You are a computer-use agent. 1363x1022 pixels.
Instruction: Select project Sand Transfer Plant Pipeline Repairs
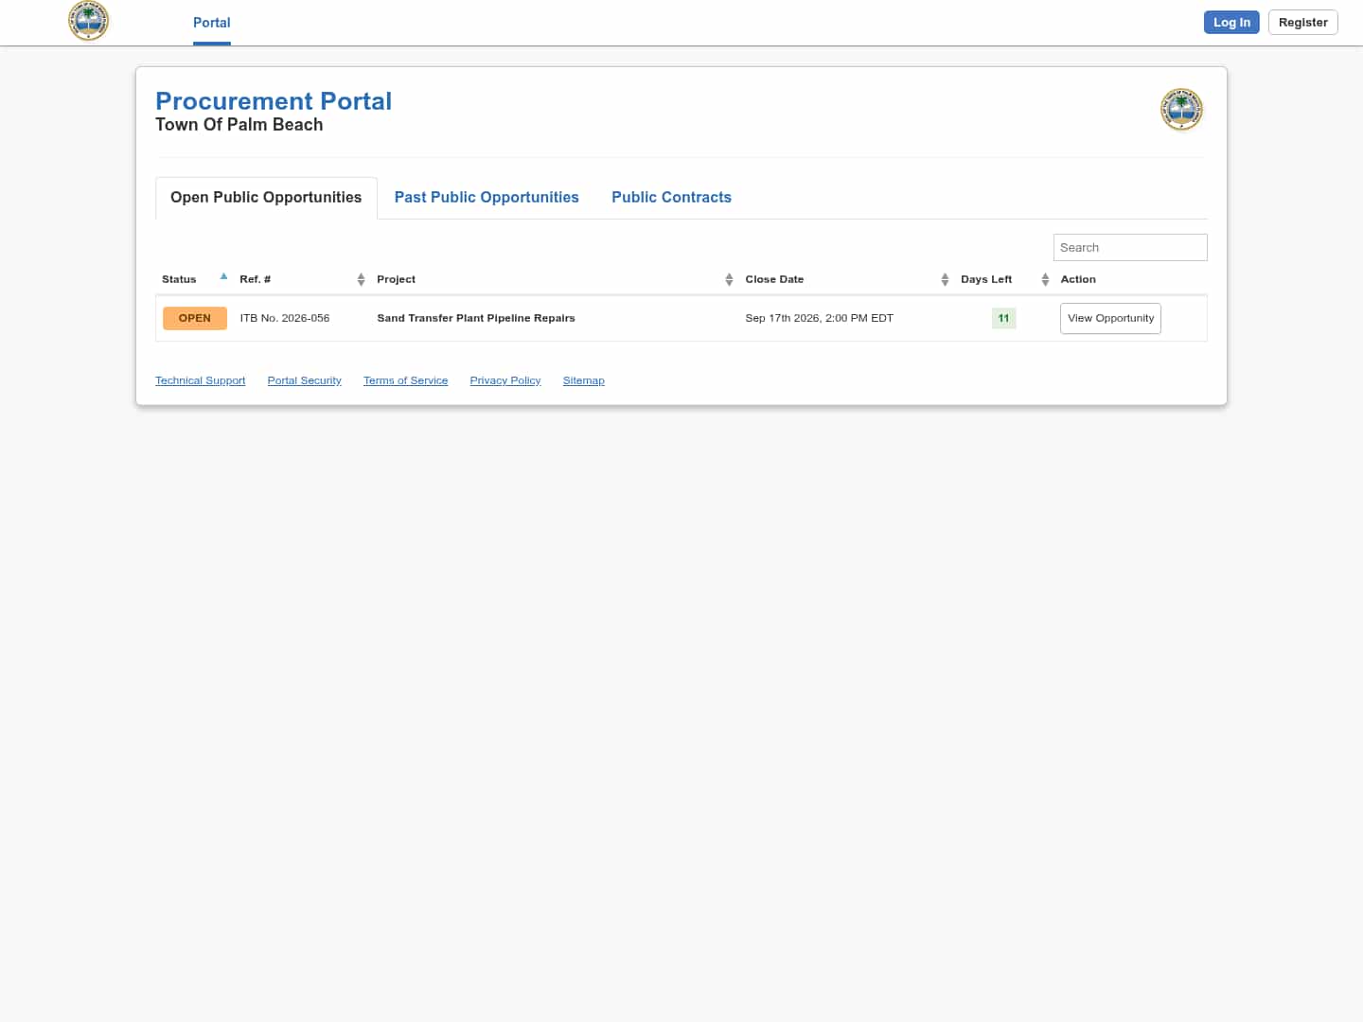[x=476, y=318]
